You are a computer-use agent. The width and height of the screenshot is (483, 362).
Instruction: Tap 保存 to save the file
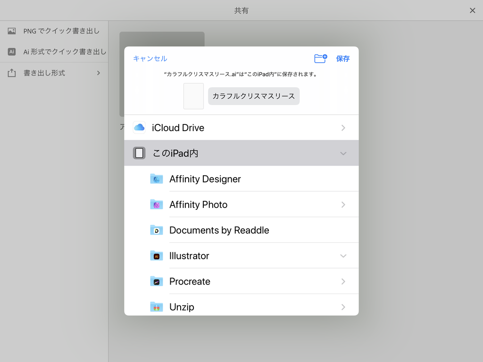342,58
